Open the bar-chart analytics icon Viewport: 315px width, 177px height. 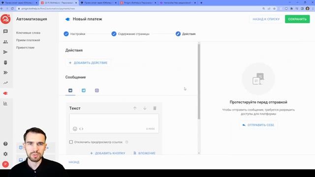5,104
